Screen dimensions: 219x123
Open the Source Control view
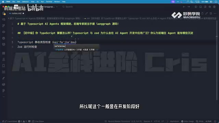pos(4,26)
